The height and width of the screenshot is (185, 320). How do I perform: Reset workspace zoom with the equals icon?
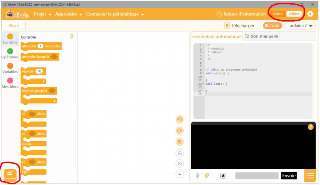pos(179,174)
